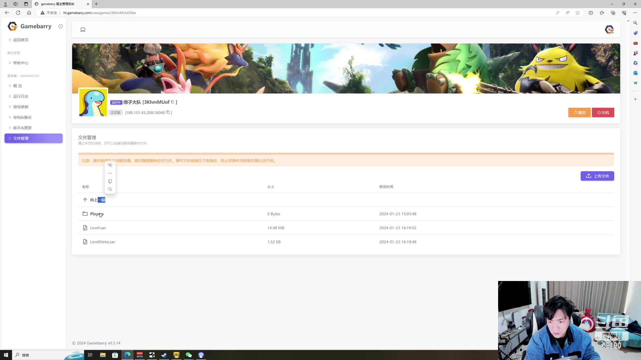Open the Edge sidebar shopping tag icon
The height and width of the screenshot is (360, 641).
(635, 33)
